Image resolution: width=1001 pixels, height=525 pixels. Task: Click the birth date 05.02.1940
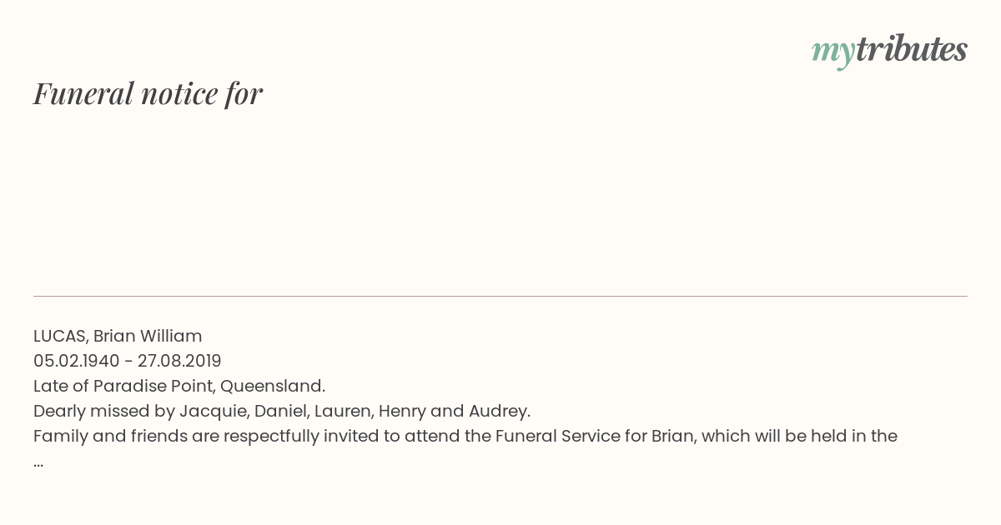coord(77,361)
